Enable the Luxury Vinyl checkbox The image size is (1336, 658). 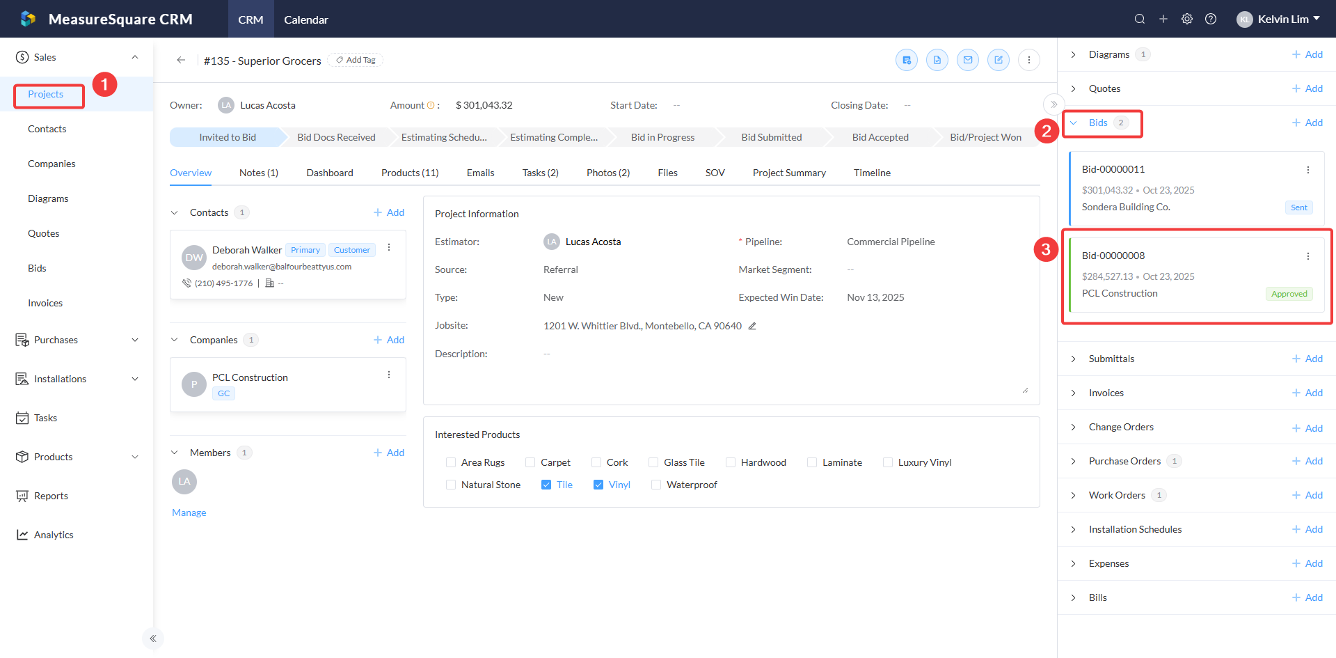(888, 462)
